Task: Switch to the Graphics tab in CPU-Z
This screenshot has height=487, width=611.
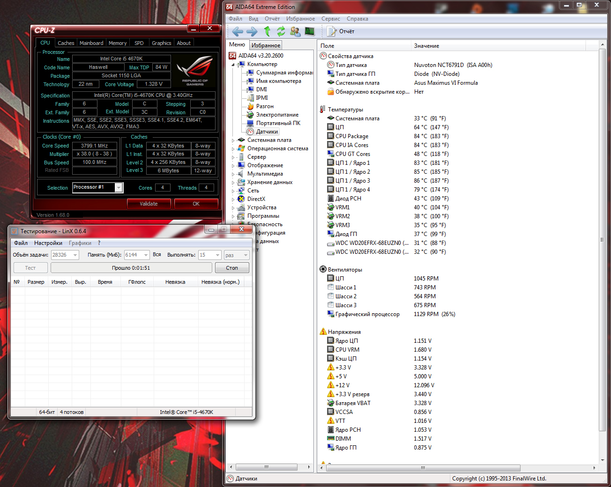Action: pyautogui.click(x=162, y=43)
